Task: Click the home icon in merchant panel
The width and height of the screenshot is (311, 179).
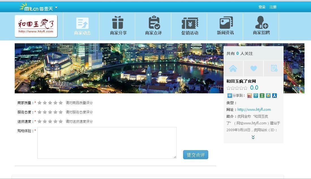Action: click(x=233, y=68)
